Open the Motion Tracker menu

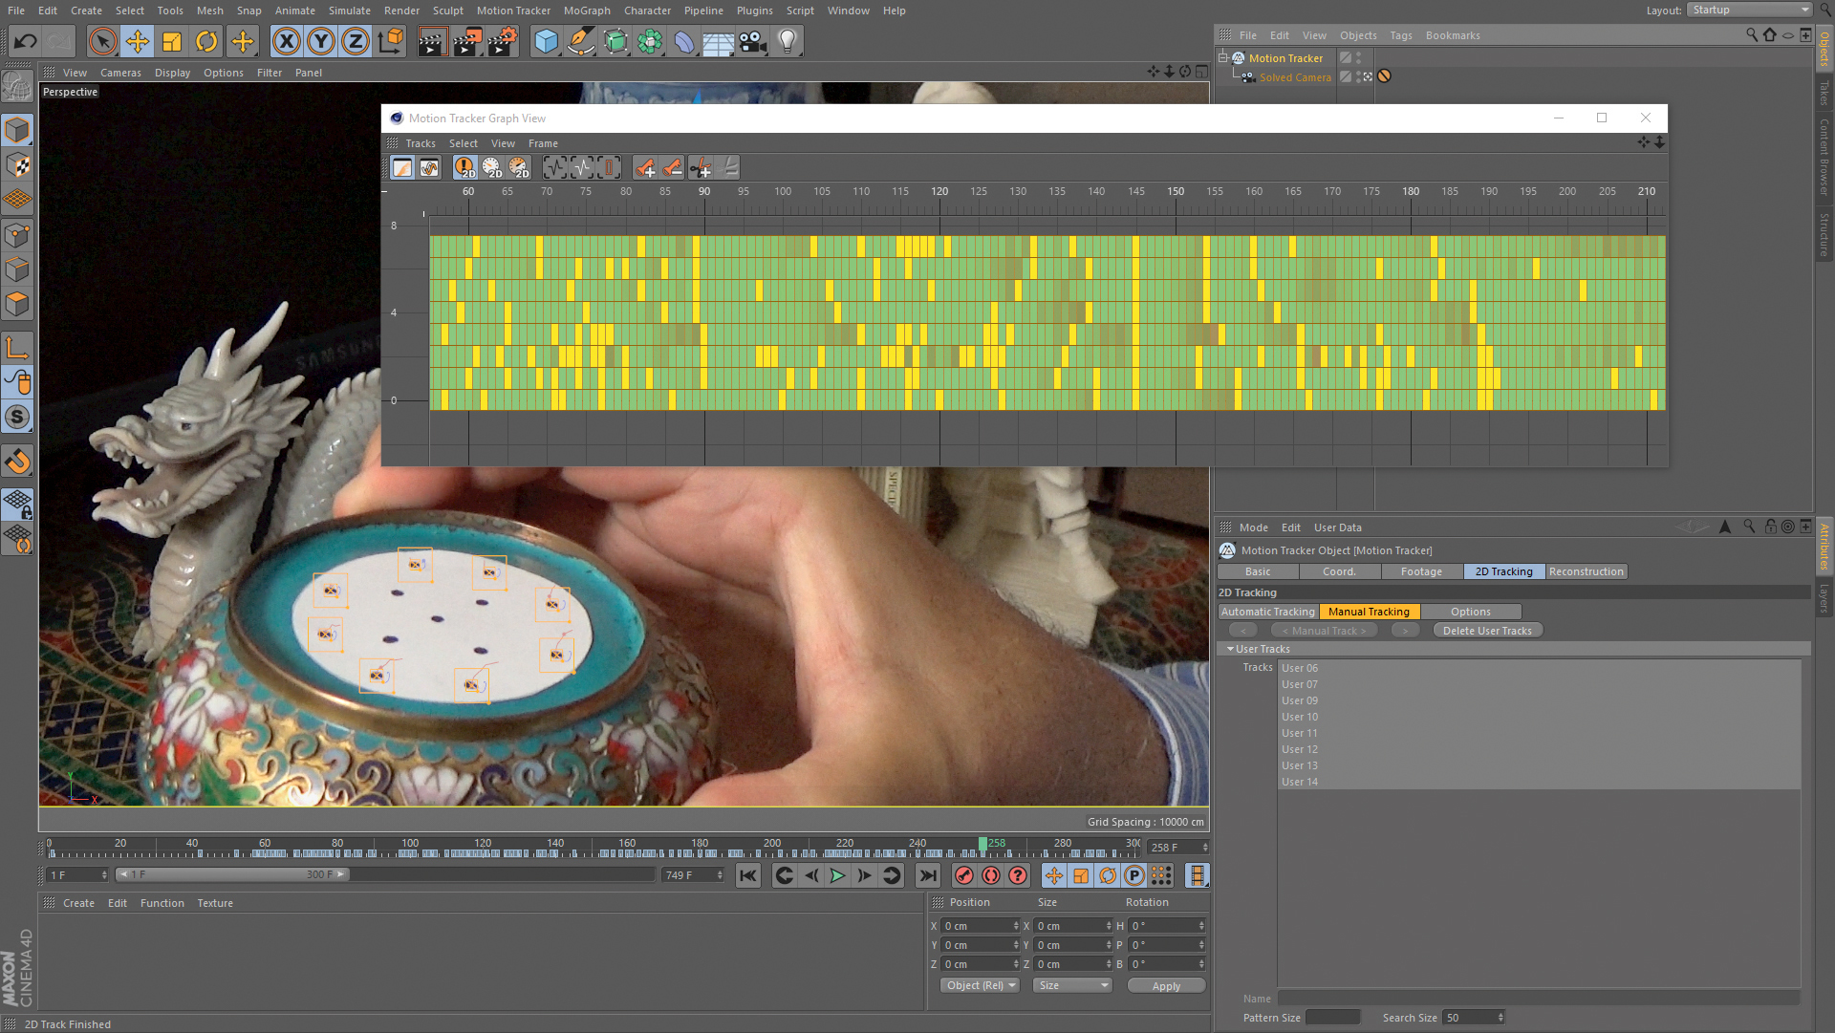click(x=513, y=11)
